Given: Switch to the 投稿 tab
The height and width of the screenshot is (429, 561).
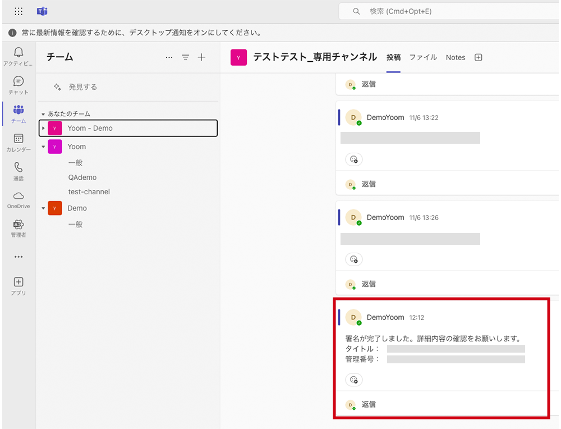Looking at the screenshot, I should pyautogui.click(x=394, y=58).
